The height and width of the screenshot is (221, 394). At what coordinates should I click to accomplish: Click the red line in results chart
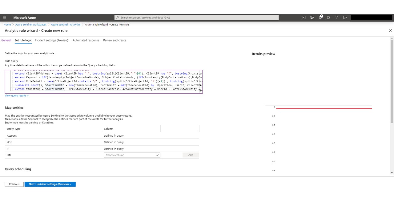(x=324, y=108)
